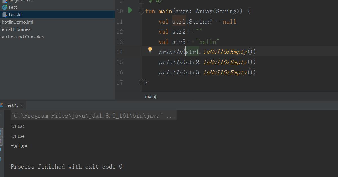
Task: Click line number 14 in gutter
Action: click(120, 52)
